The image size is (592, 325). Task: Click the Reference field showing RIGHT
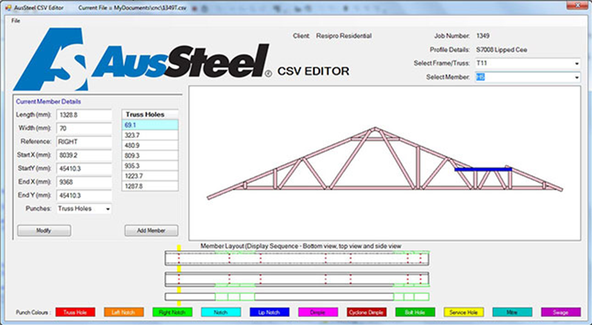[84, 142]
